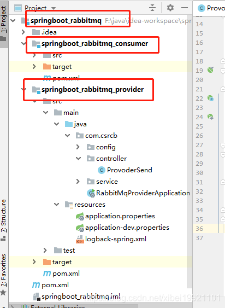Open springboot_rabbitmq.iml file
This screenshot has width=225, height=308.
point(81,297)
